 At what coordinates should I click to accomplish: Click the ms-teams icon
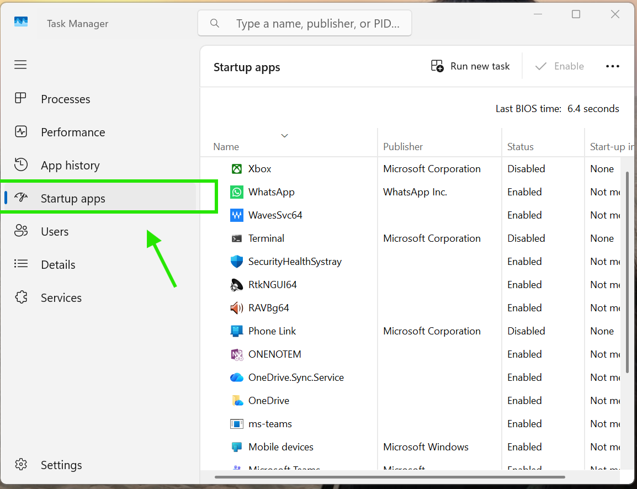pyautogui.click(x=236, y=424)
